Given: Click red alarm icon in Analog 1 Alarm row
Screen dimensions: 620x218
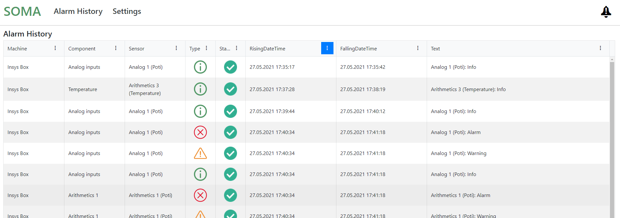Looking at the screenshot, I should 200,132.
